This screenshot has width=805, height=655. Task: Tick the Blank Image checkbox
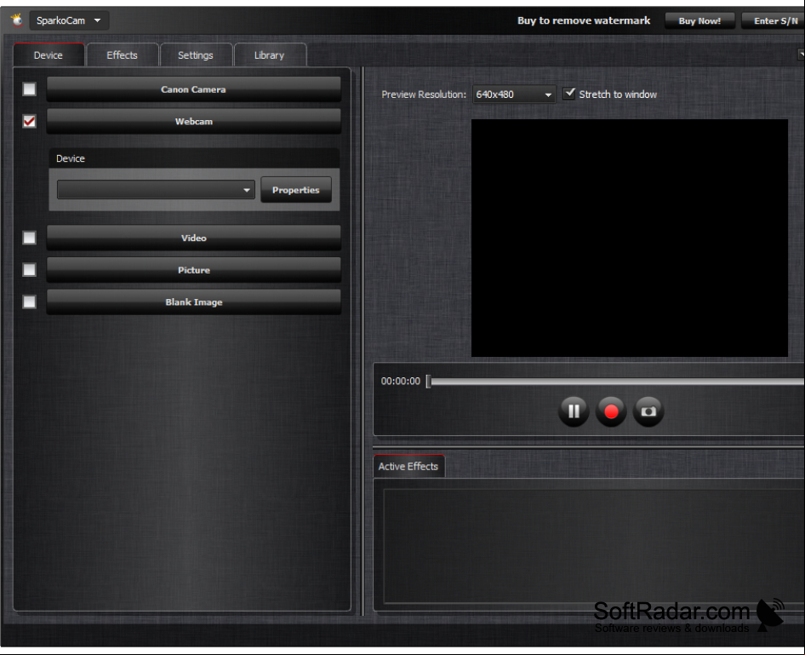tap(29, 302)
